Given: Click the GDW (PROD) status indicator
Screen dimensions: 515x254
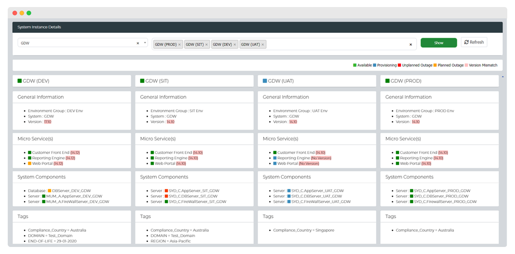Looking at the screenshot, I should pos(387,81).
